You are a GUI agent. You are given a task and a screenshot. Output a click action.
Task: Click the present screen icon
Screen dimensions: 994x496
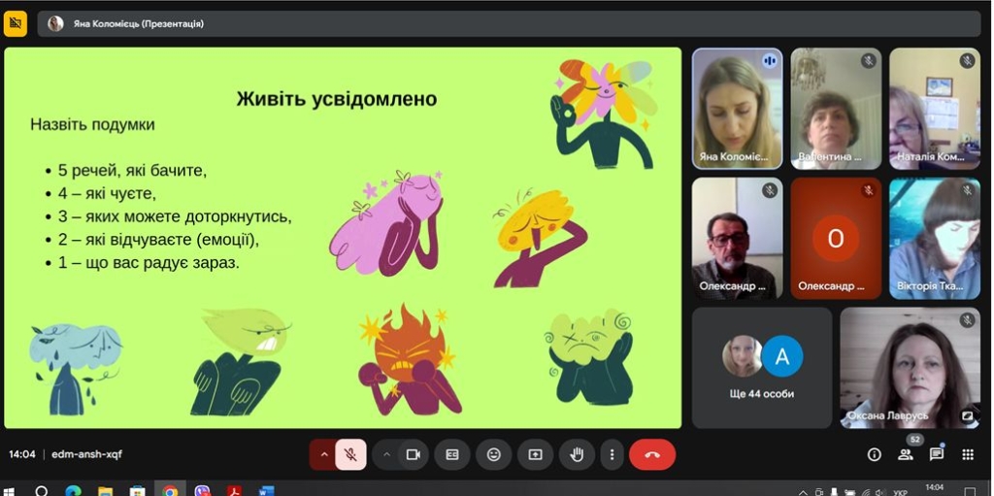click(535, 454)
